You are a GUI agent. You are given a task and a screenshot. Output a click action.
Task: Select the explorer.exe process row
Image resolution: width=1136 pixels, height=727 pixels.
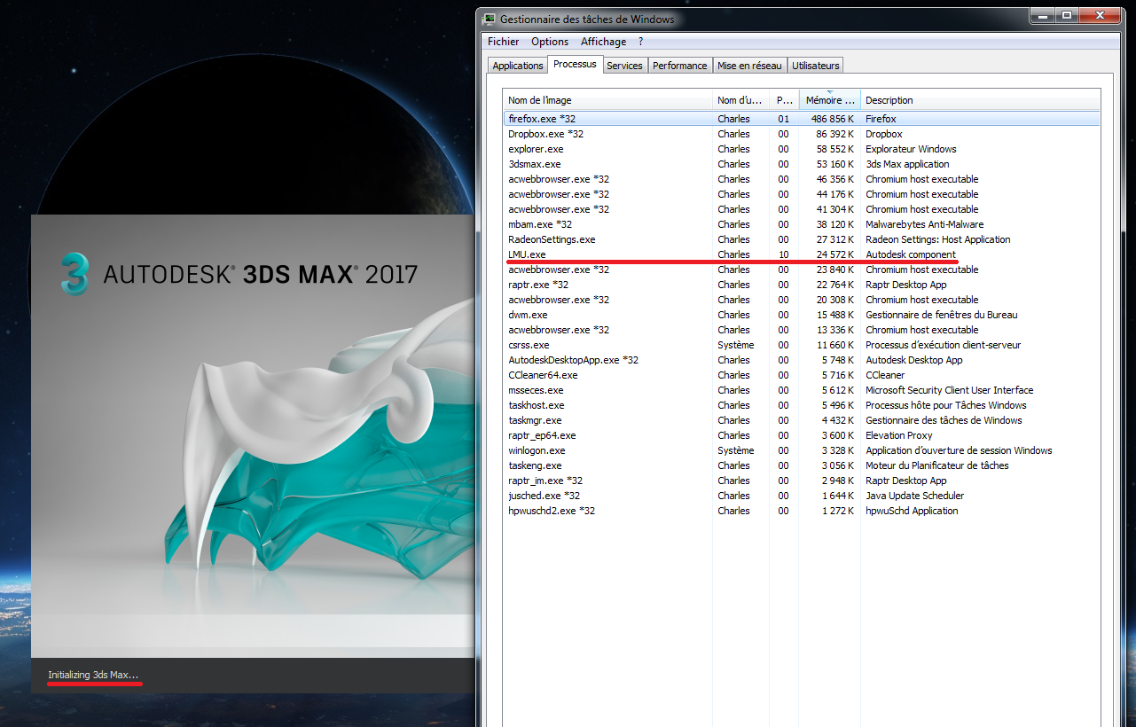[802, 149]
